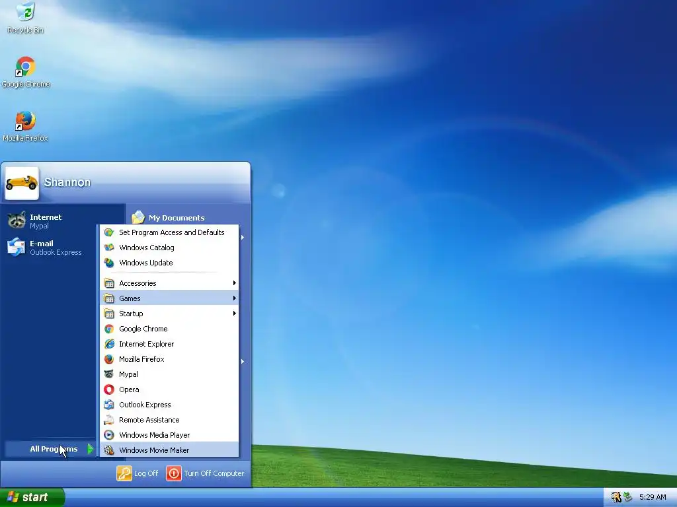The width and height of the screenshot is (677, 507).
Task: Launch Google Chrome from All Programs
Action: click(x=169, y=329)
